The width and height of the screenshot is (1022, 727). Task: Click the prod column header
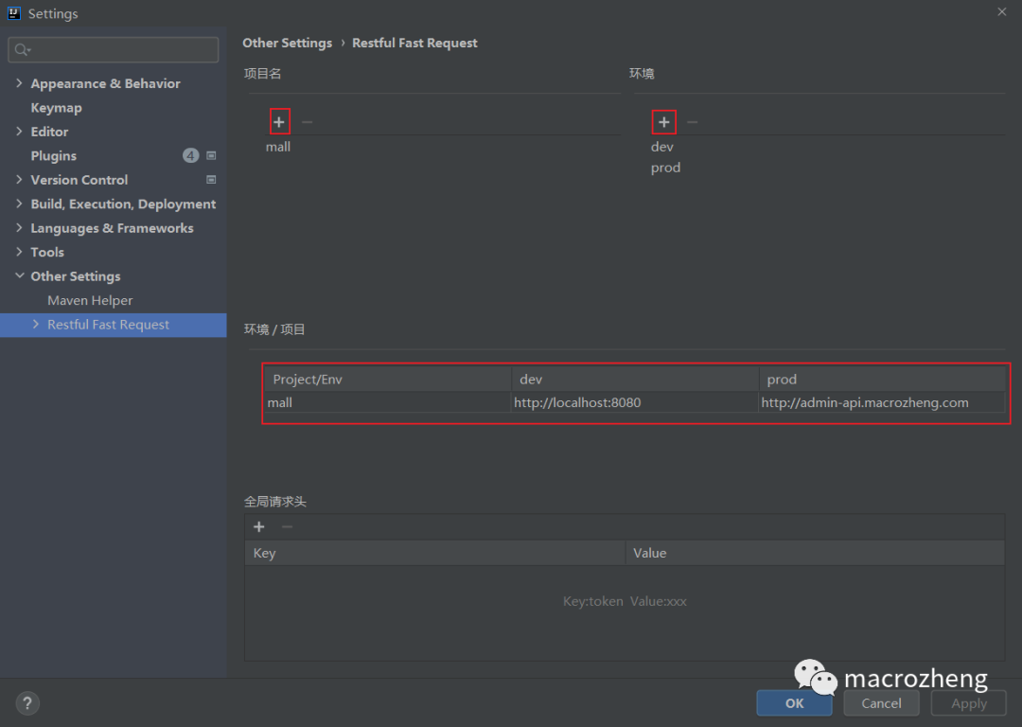pyautogui.click(x=882, y=379)
